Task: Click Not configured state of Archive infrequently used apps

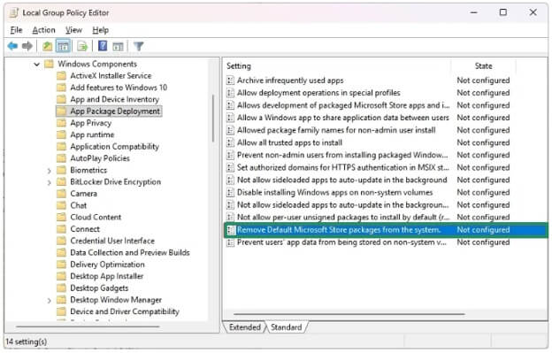Action: (483, 81)
